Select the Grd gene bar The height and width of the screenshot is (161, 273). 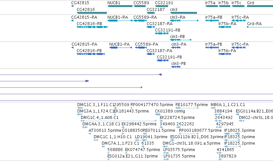pyautogui.click(x=260, y=6)
